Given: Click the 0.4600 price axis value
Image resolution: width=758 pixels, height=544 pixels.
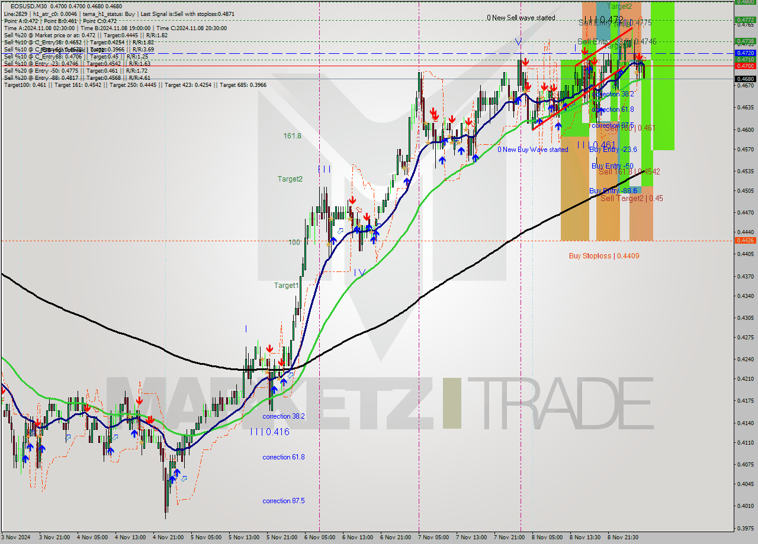Looking at the screenshot, I should tap(745, 129).
